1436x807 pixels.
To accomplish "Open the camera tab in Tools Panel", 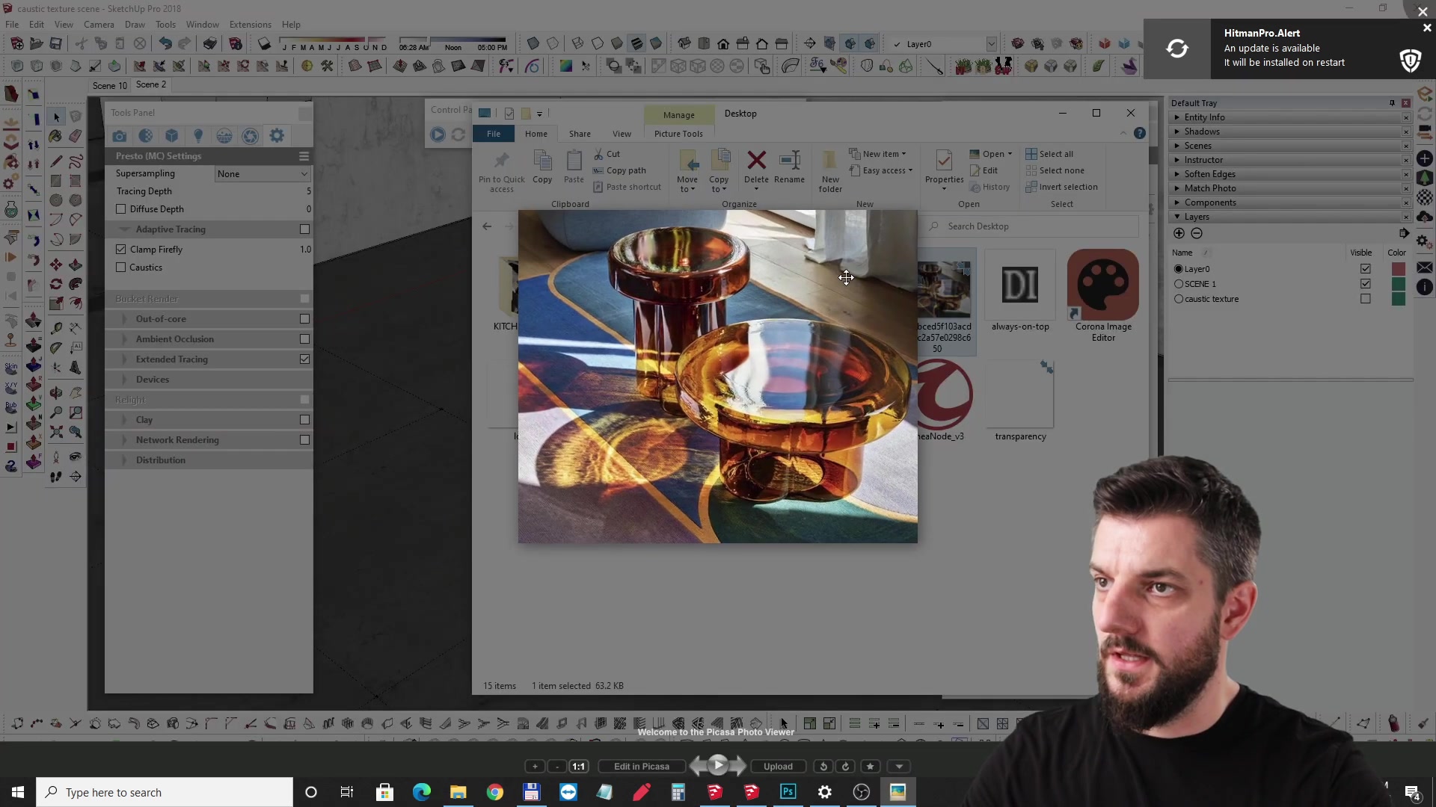I will pos(120,136).
